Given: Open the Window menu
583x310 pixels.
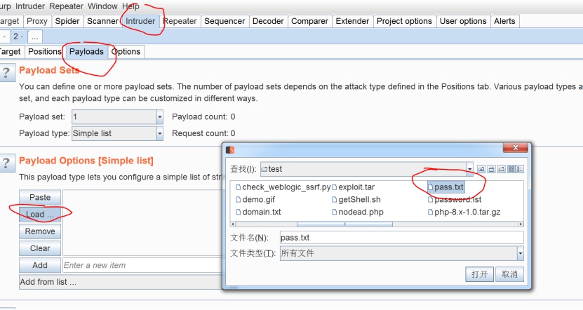Looking at the screenshot, I should [x=102, y=6].
